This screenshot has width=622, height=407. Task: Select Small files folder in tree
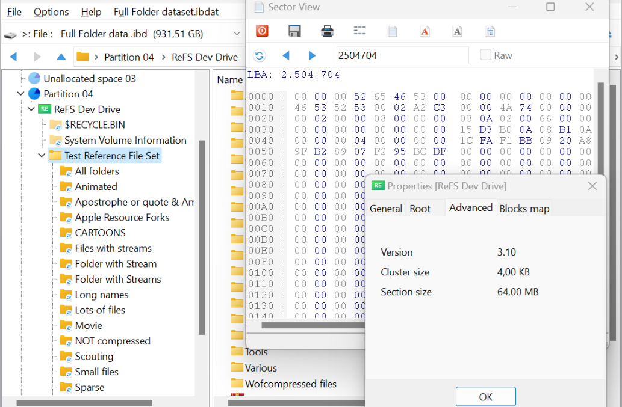coord(97,372)
